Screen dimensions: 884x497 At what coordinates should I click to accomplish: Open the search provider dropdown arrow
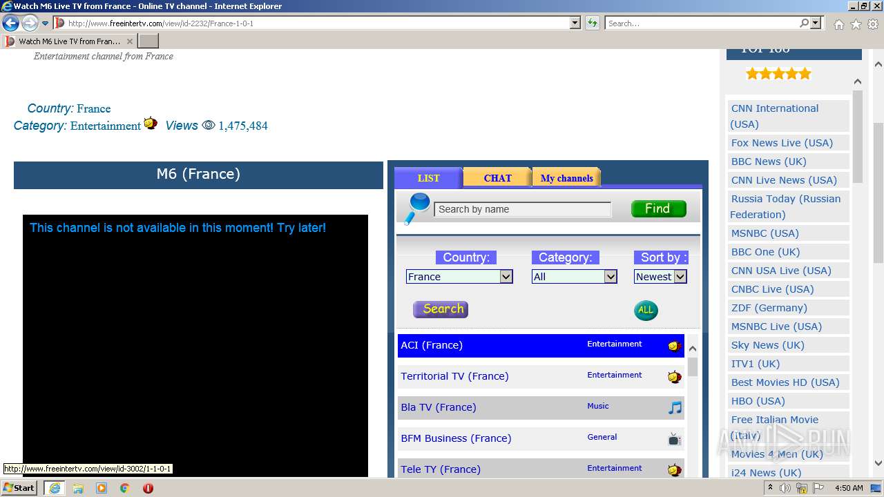click(x=816, y=23)
